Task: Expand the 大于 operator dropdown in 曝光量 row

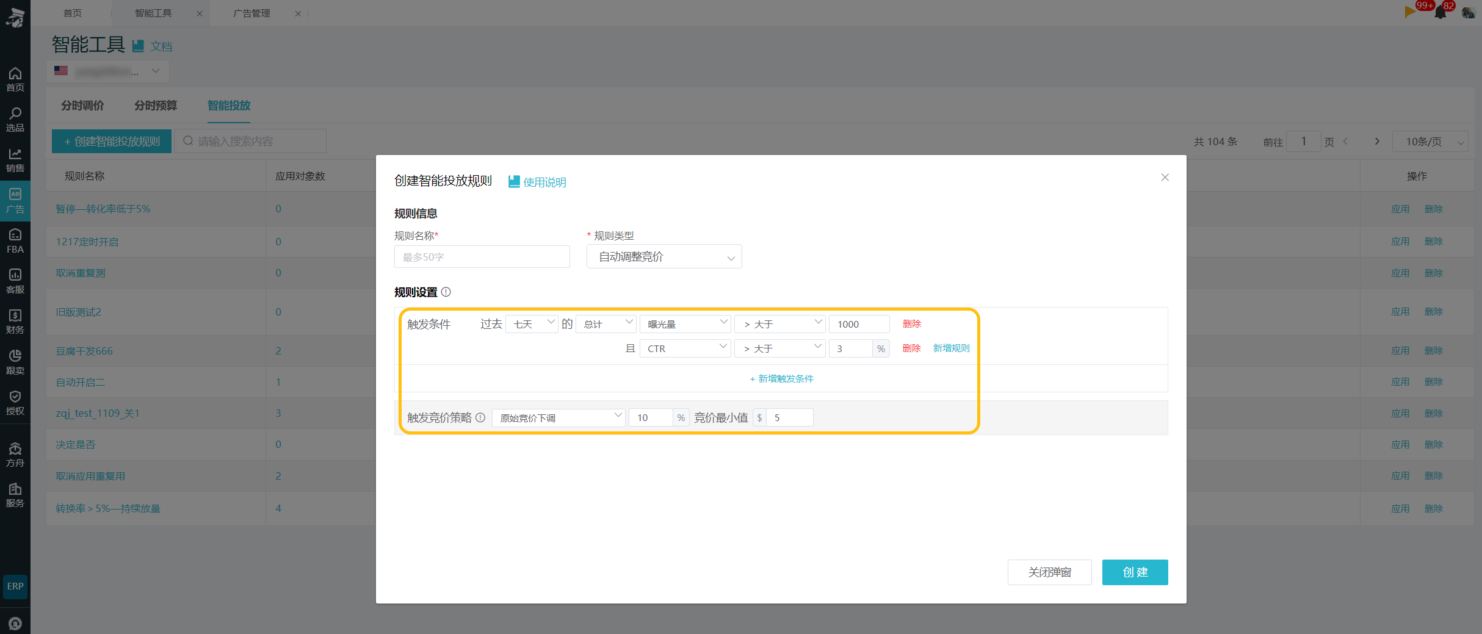Action: pyautogui.click(x=780, y=324)
